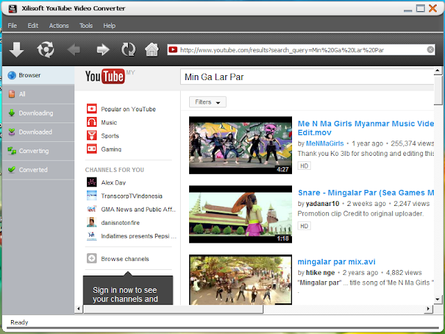445x334 pixels.
Task: Open Me N Ma Girls Myanmar Music title
Action: tap(366, 128)
